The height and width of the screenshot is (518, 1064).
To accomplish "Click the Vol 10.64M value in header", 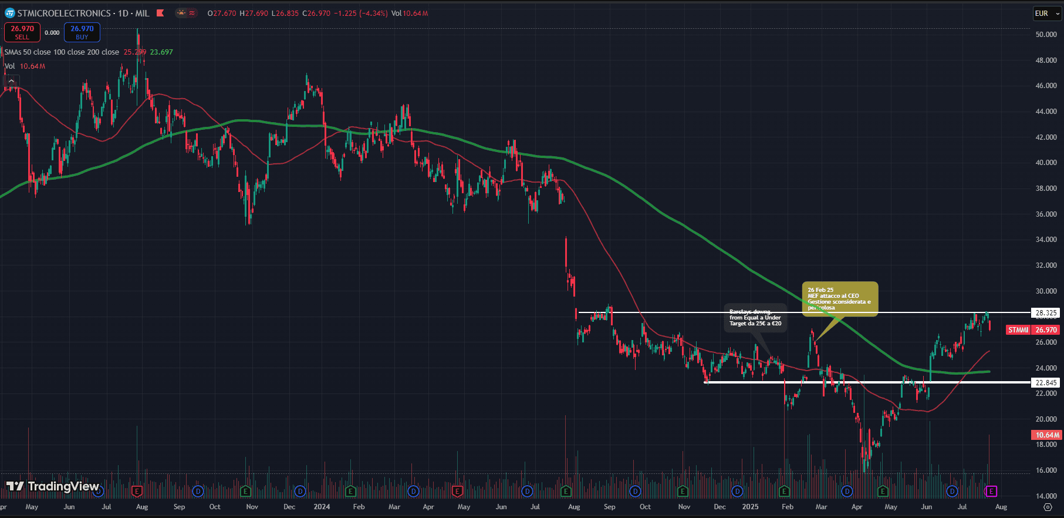I will click(x=410, y=13).
